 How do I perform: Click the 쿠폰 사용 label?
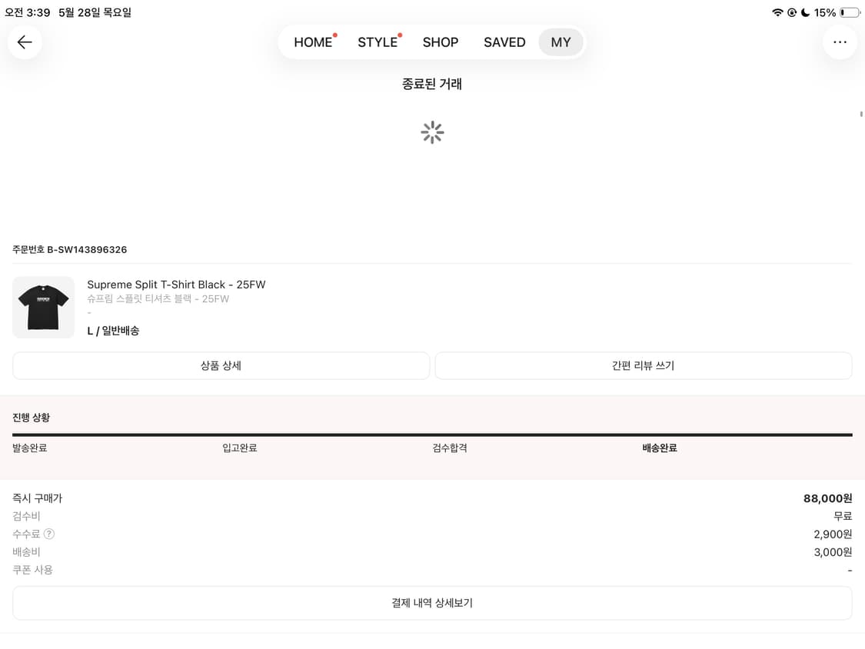coord(32,570)
